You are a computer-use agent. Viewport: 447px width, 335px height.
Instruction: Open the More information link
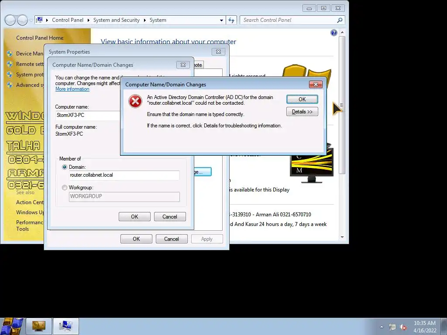[72, 89]
